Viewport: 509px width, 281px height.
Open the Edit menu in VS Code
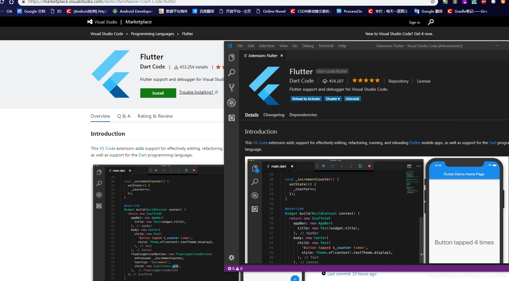[251, 46]
